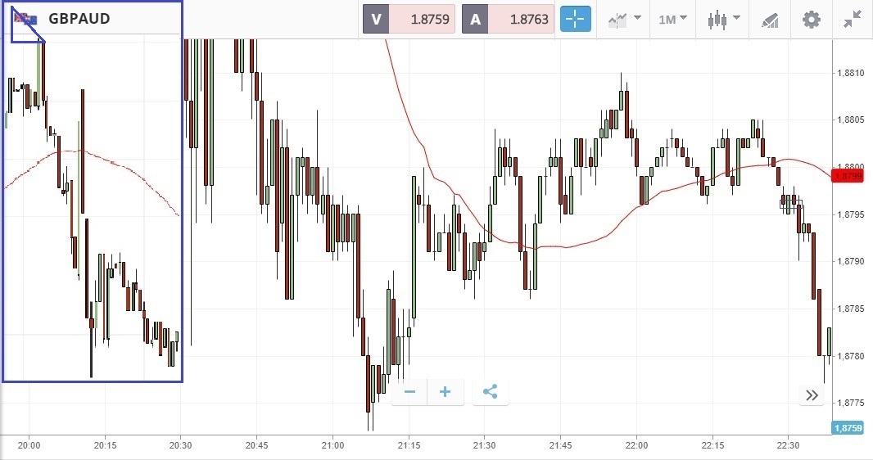The height and width of the screenshot is (460, 873).
Task: Click the 22:00 time axis label
Action: (636, 445)
